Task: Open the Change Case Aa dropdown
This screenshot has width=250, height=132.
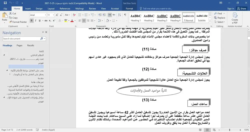Action: (67, 15)
